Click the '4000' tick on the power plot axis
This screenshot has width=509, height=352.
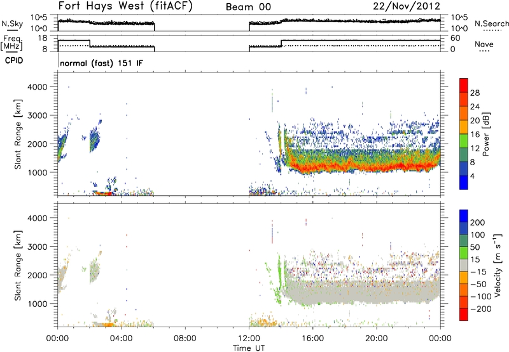click(38, 87)
